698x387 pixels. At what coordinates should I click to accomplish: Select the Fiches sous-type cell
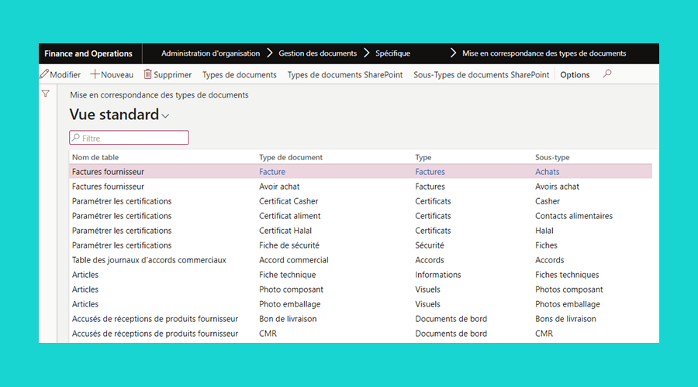click(546, 245)
